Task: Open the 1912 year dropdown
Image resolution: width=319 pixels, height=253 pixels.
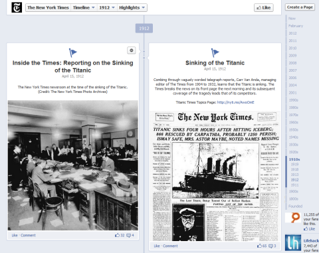Action: 107,8
